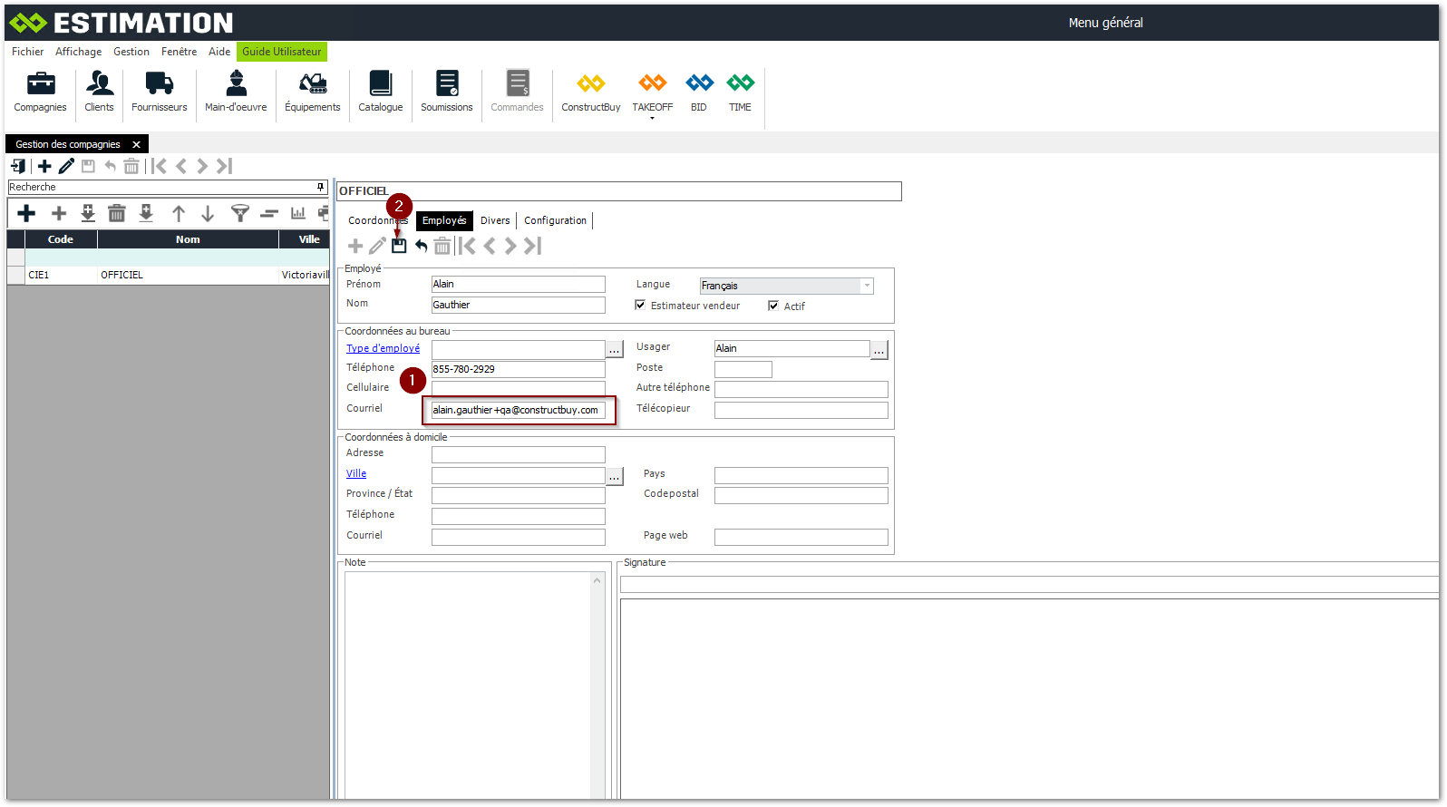Toggle the Actif checkbox
This screenshot has width=1447, height=807.
click(x=773, y=306)
